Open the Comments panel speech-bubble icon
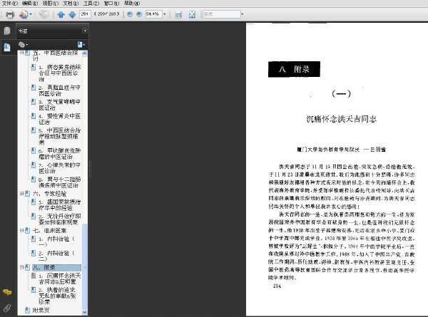The image size is (428, 317). 7,292
